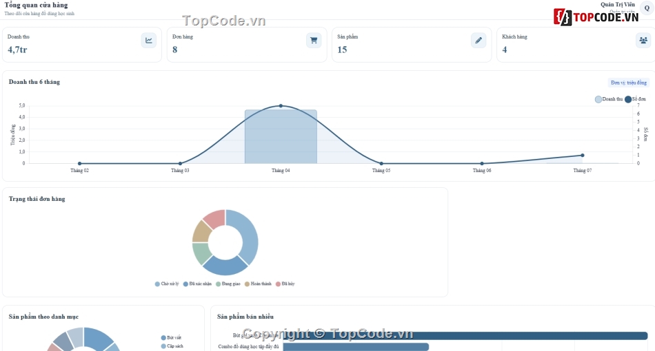Viewport: 655px width, 351px height.
Task: Toggle the Số đơn legend in revenue chart
Action: pos(636,99)
